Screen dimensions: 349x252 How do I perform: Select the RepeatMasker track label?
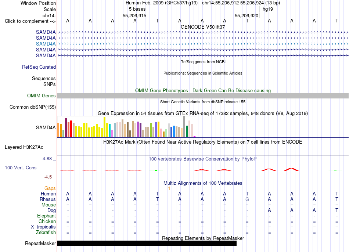click(x=40, y=243)
